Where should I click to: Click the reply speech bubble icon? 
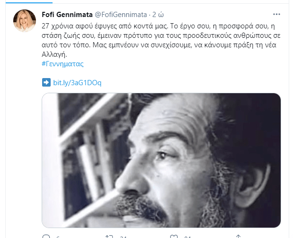point(46,237)
